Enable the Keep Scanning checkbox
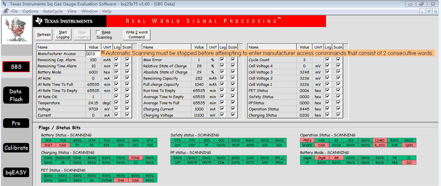This screenshot has width=441, height=186. click(x=98, y=32)
